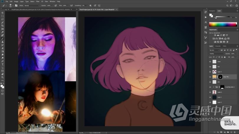
Task: Select the Zoom tool
Action: tap(2, 77)
